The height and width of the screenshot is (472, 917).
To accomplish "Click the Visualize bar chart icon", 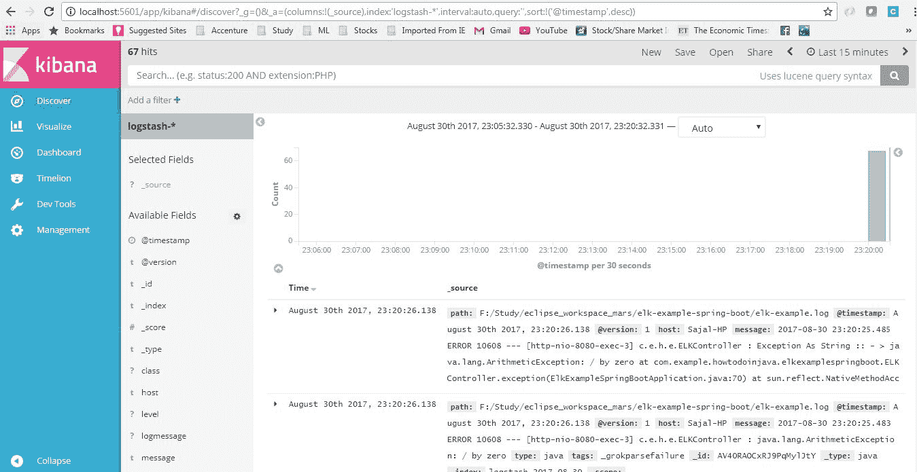I will (x=17, y=126).
